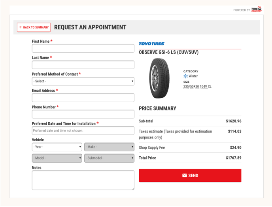
Task: Open the Preferred Method of Contact dropdown
Action: click(x=83, y=81)
